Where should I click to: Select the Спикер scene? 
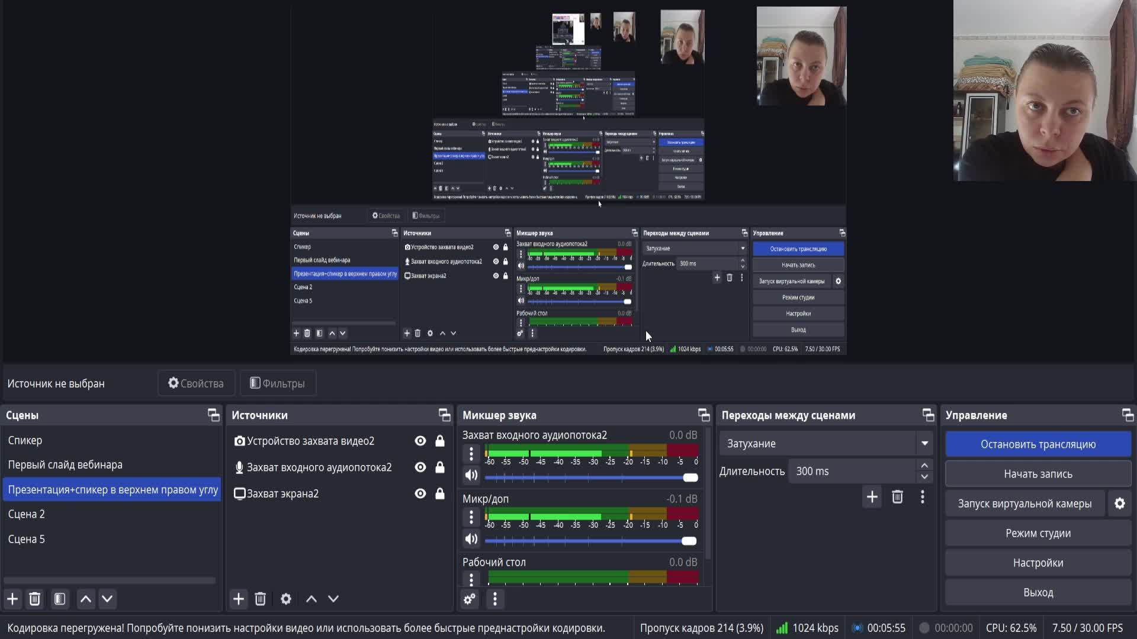[x=111, y=440]
